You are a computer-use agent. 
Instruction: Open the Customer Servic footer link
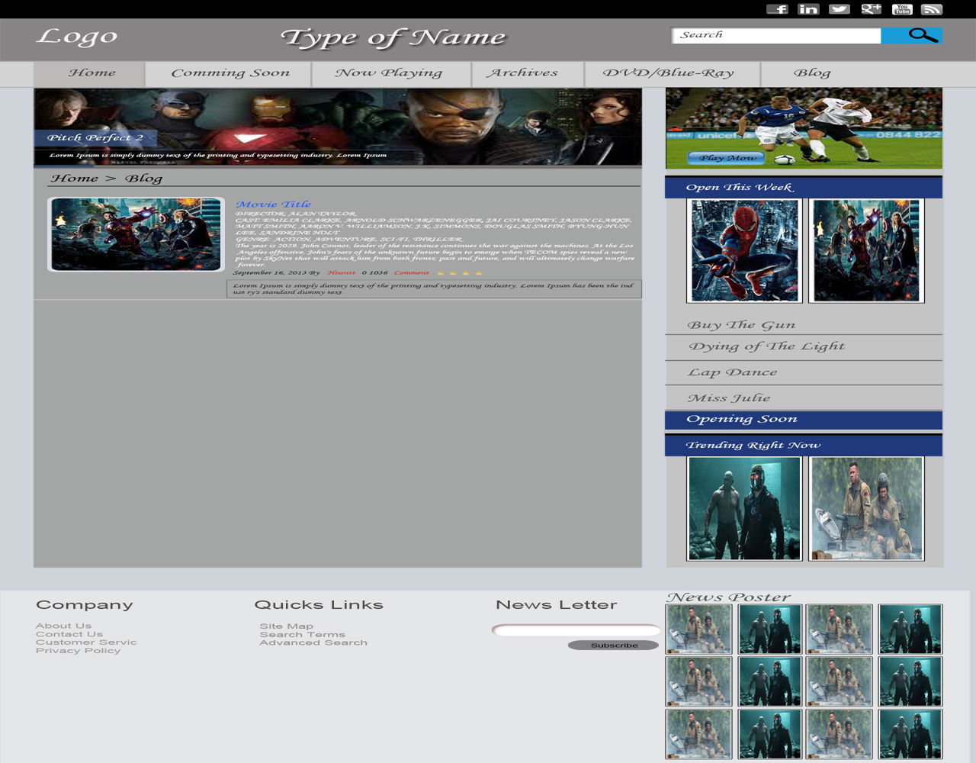86,642
